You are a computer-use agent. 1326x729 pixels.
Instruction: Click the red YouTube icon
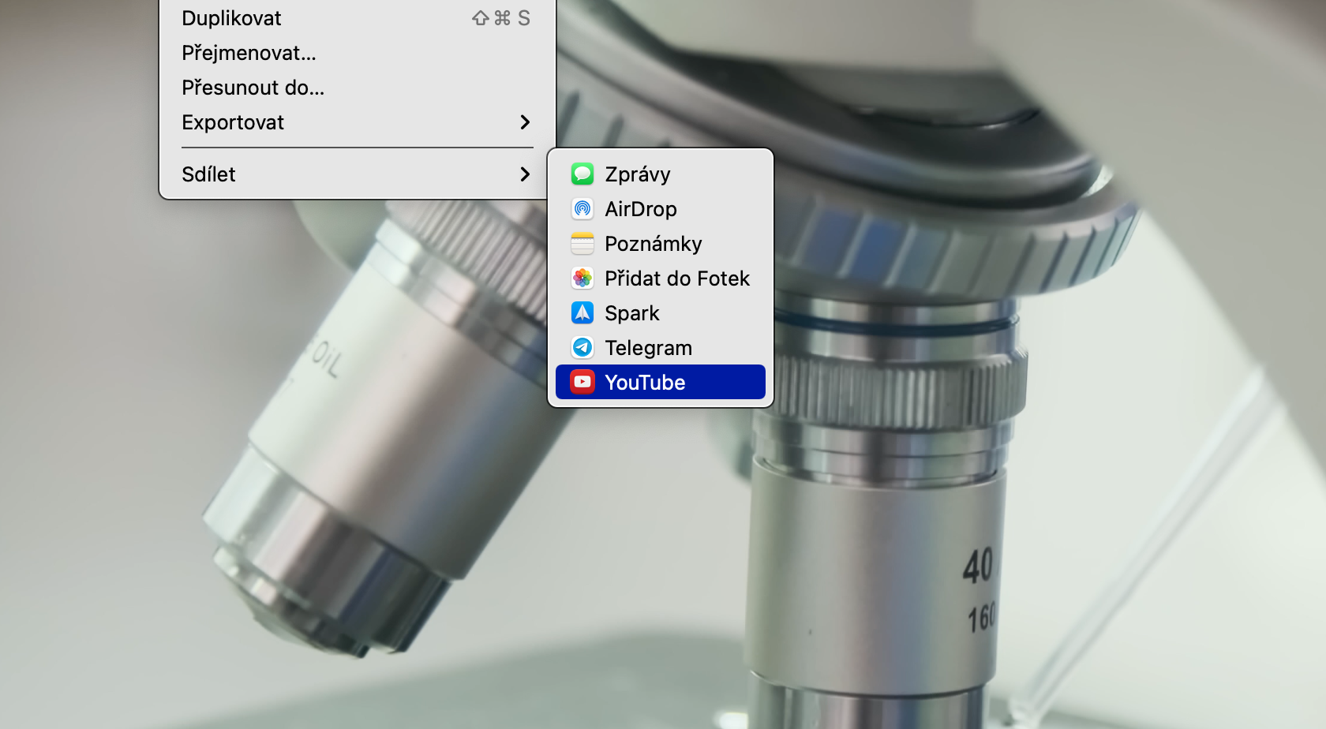coord(582,382)
